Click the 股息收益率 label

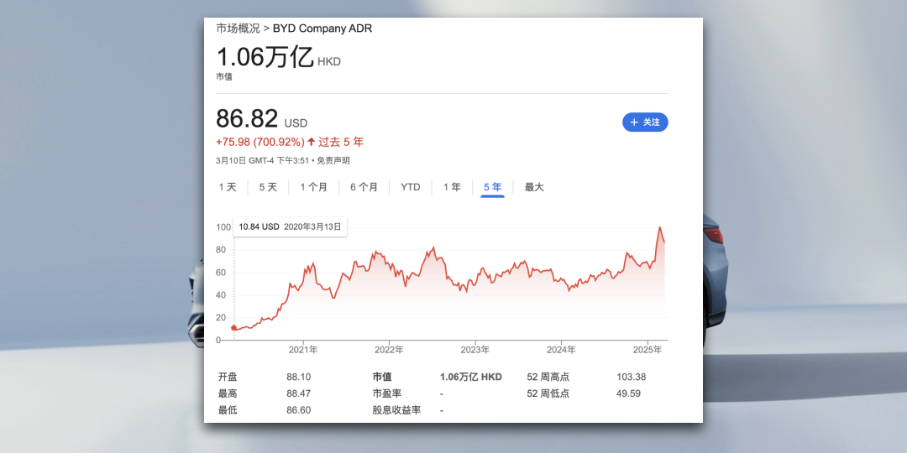coord(396,410)
